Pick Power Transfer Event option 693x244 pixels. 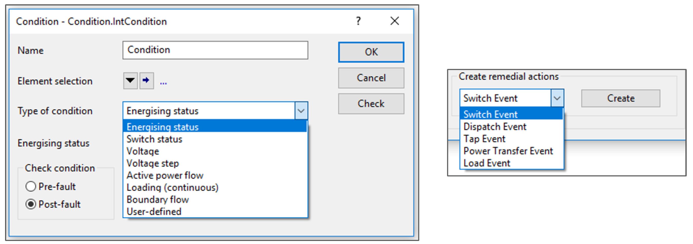tap(508, 151)
